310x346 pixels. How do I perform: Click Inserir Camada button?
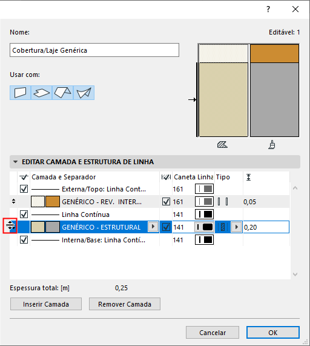pos(46,304)
